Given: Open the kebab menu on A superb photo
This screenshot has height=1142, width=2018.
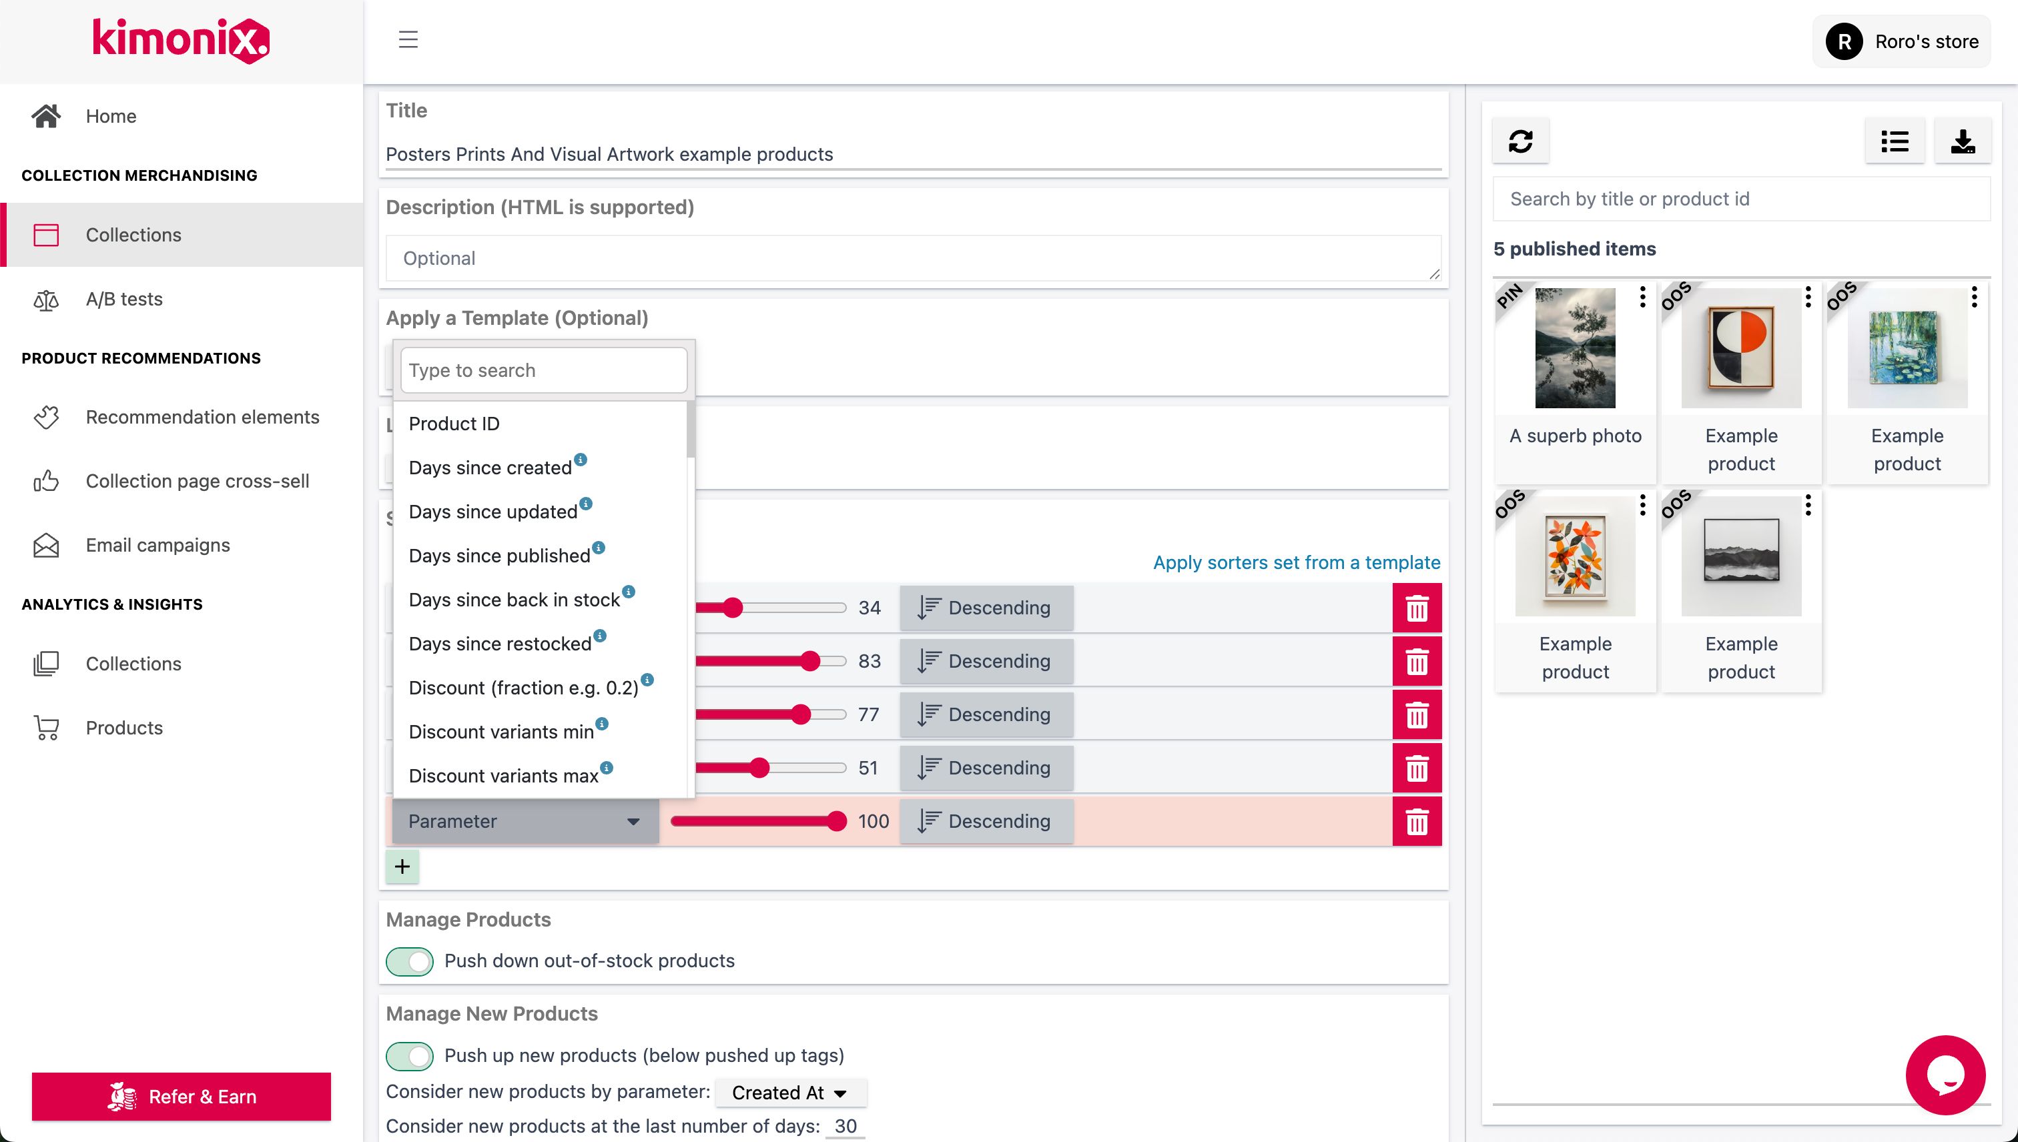Looking at the screenshot, I should point(1643,298).
